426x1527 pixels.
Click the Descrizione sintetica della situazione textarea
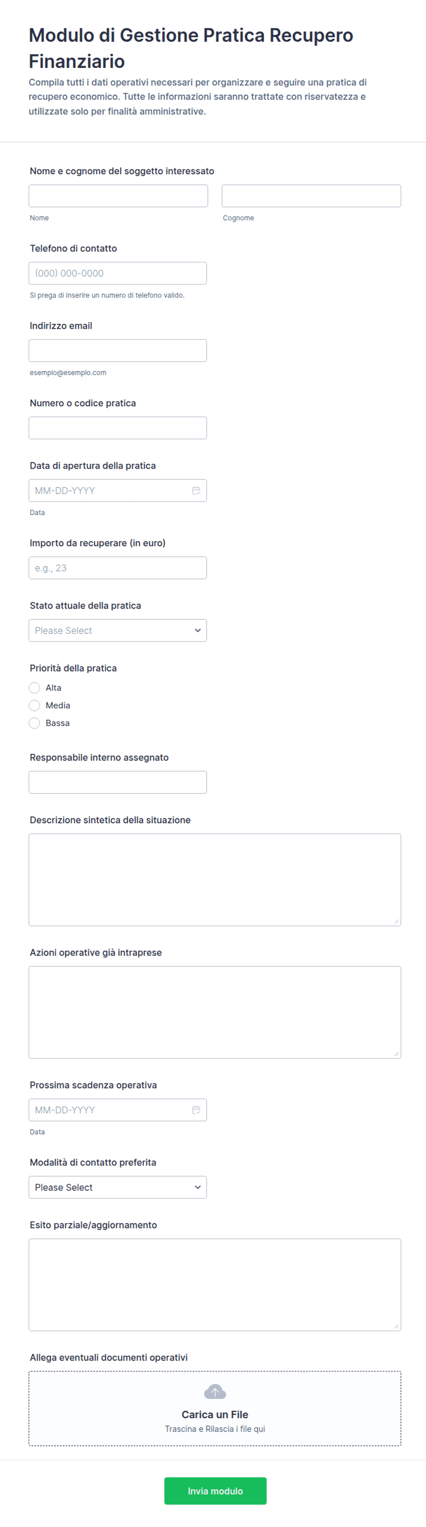(x=215, y=880)
